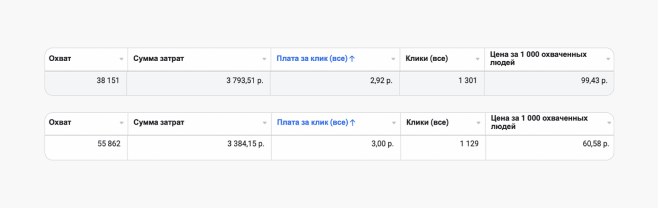Click the spend cell showing 3 384,15 р.

(x=246, y=144)
